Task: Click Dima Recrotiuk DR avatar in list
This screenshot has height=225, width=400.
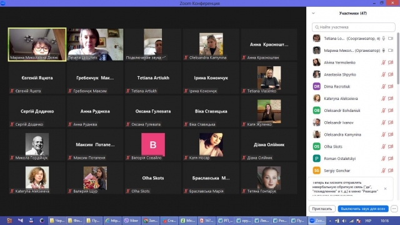Action: [317, 86]
